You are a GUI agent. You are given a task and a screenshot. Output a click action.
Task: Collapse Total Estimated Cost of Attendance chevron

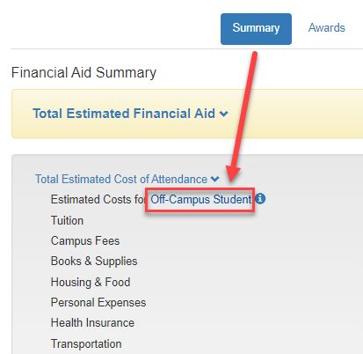[214, 179]
